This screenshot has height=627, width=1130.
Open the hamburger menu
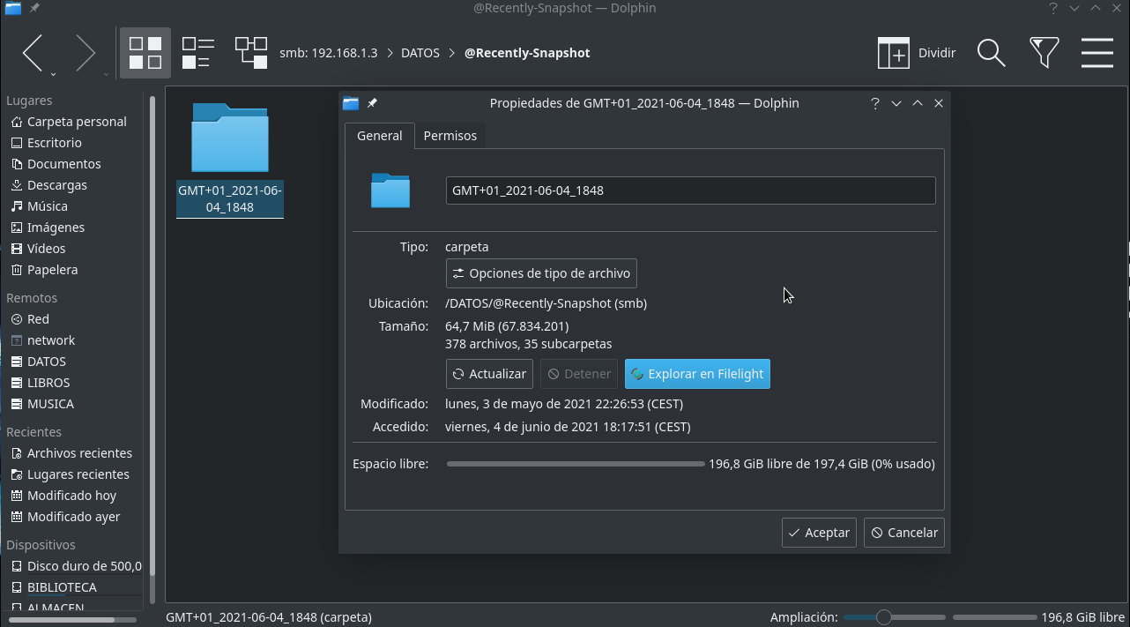click(x=1097, y=53)
